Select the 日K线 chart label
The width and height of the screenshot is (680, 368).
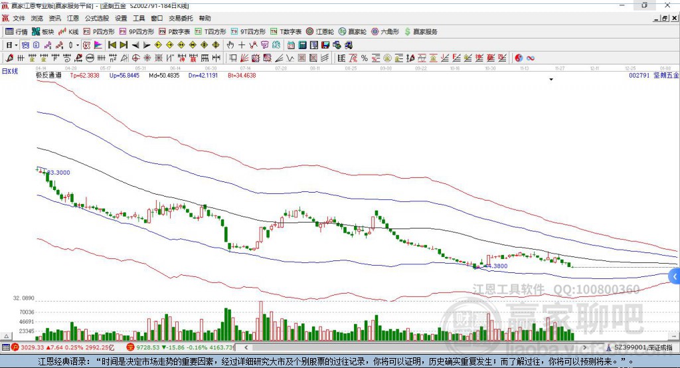(10, 71)
